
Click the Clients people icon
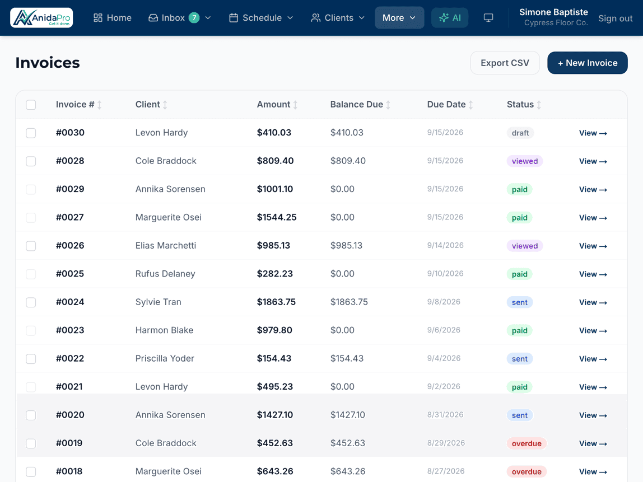coord(315,17)
